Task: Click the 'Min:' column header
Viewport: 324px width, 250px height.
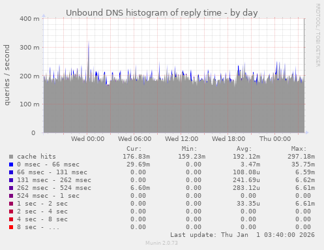Action: pos(189,149)
